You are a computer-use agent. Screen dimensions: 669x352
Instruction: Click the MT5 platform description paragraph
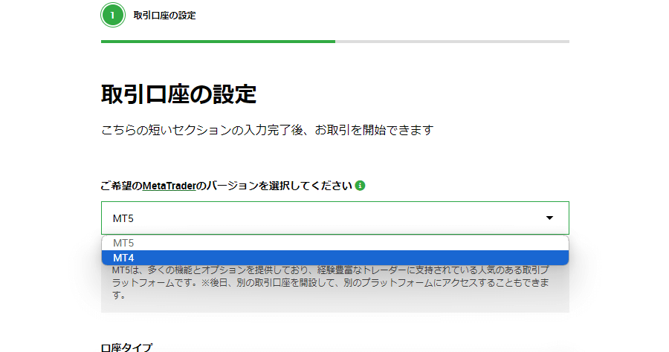[x=331, y=282]
